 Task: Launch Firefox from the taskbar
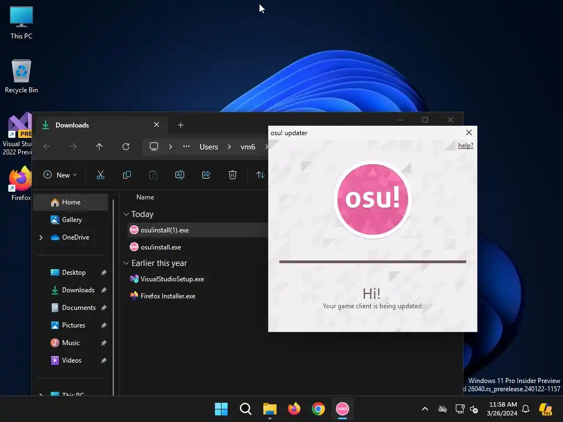pyautogui.click(x=294, y=409)
